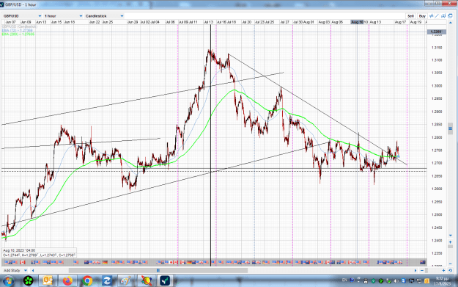Open the 1 hour timeframe dropdown
Image resolution: width=458 pixels, height=287 pixels.
click(63, 16)
